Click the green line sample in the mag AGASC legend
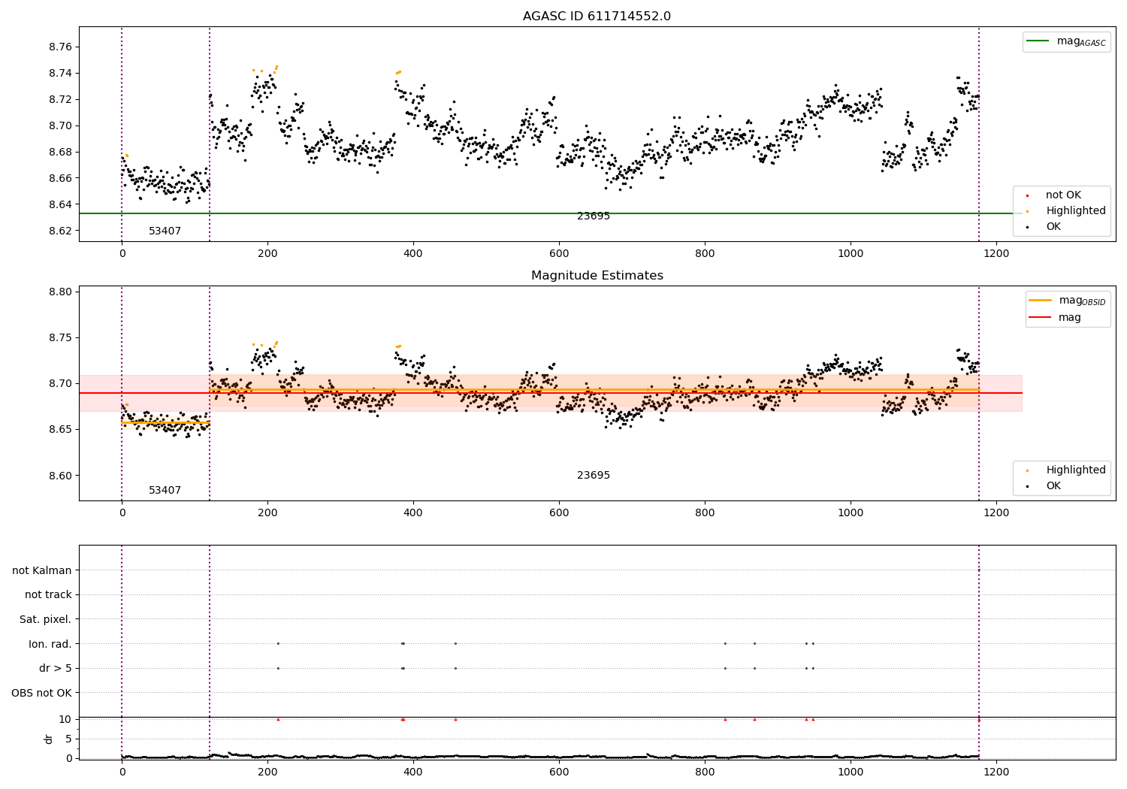 [1038, 41]
